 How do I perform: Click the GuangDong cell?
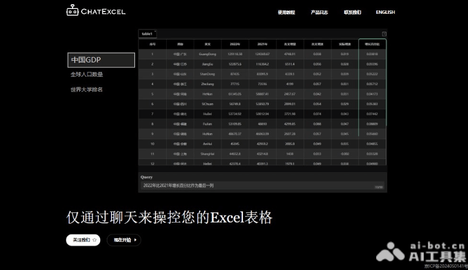point(208,54)
